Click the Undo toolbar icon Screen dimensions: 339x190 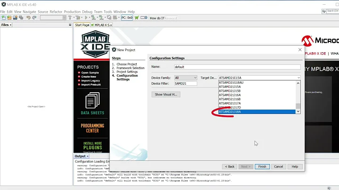coord(28,18)
